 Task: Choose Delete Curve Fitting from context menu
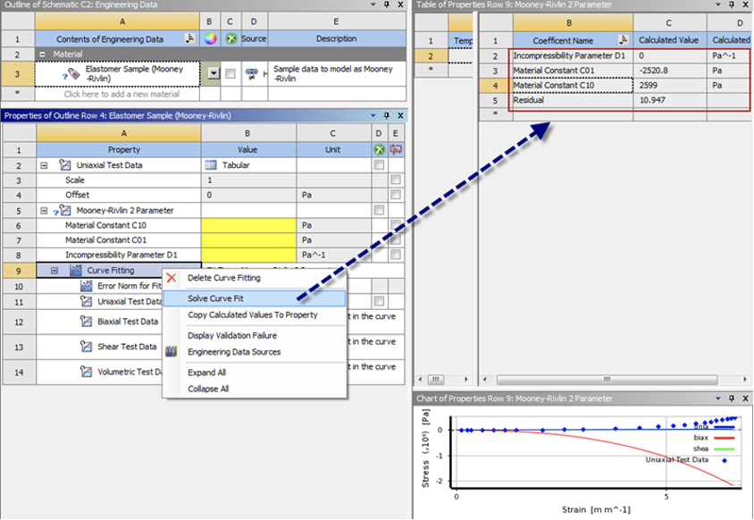255,278
